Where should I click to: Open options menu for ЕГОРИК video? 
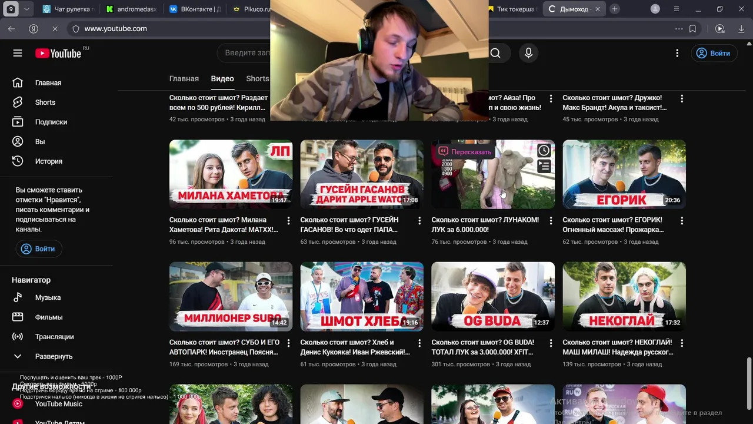682,220
